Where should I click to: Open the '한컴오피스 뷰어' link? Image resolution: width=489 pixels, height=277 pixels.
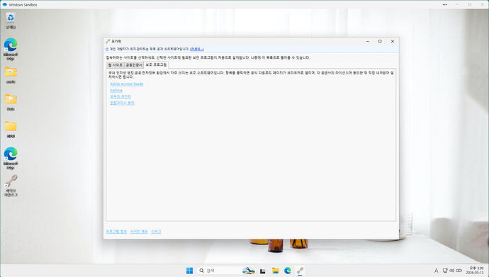pyautogui.click(x=122, y=103)
